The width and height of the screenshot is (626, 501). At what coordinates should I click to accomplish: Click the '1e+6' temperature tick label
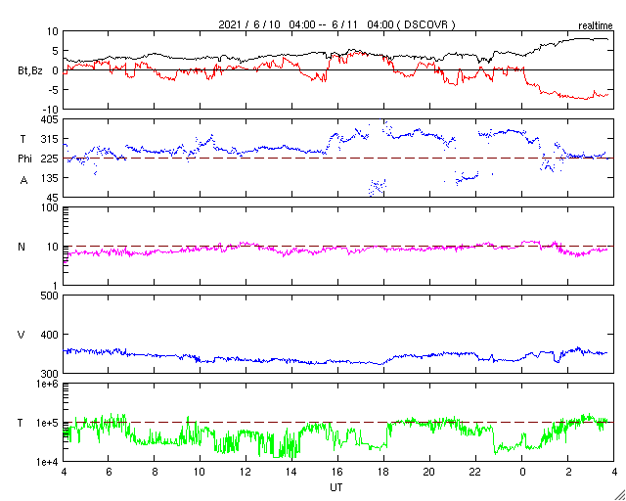tap(47, 384)
